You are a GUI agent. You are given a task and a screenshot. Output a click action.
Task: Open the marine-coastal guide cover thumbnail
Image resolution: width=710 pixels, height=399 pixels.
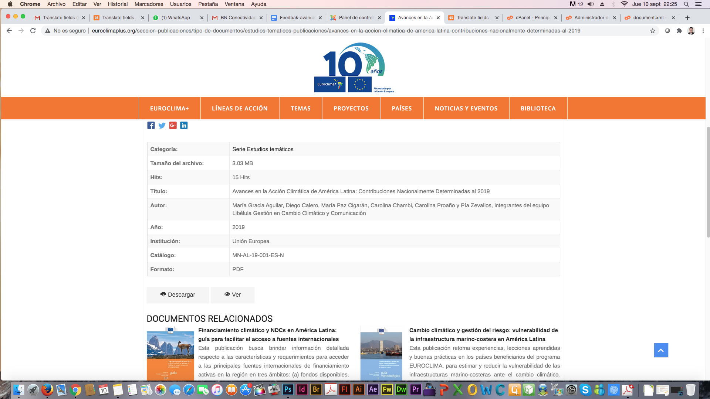pos(381,354)
